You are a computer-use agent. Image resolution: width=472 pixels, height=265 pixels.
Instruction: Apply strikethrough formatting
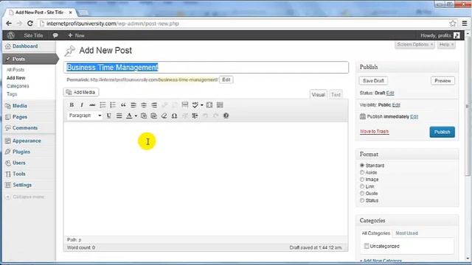pyautogui.click(x=92, y=105)
